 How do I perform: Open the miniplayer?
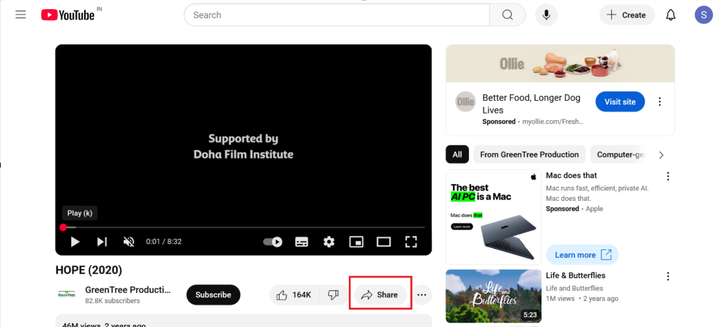click(x=356, y=241)
